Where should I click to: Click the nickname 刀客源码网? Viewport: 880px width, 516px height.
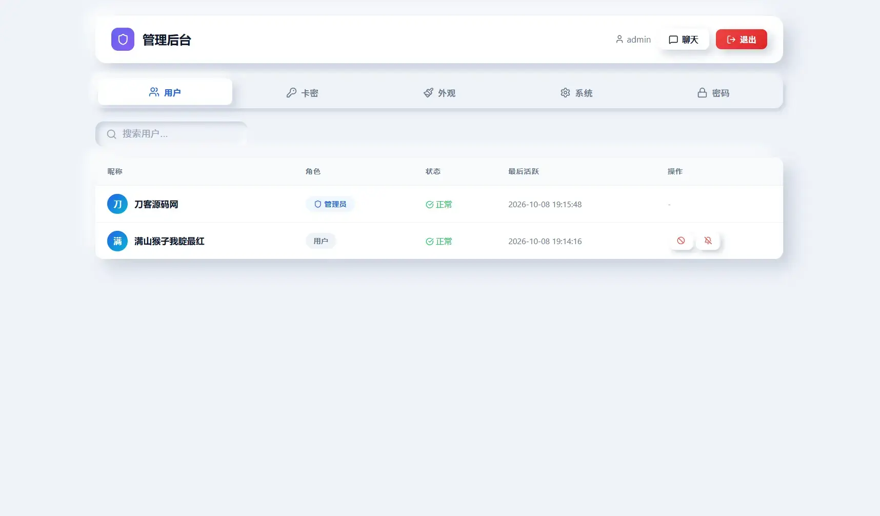click(x=156, y=204)
